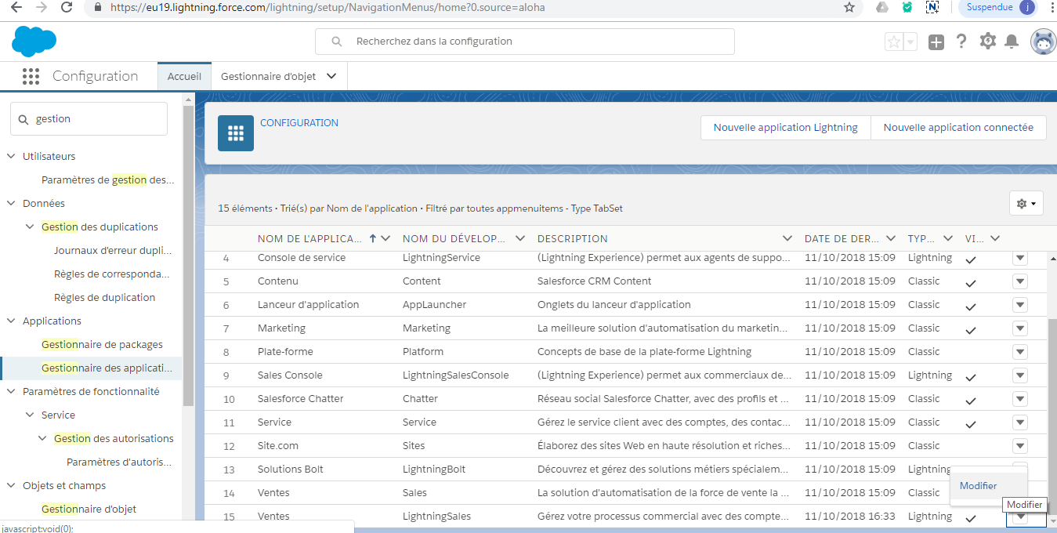
Task: Click the browser forward arrow
Action: tap(42, 7)
